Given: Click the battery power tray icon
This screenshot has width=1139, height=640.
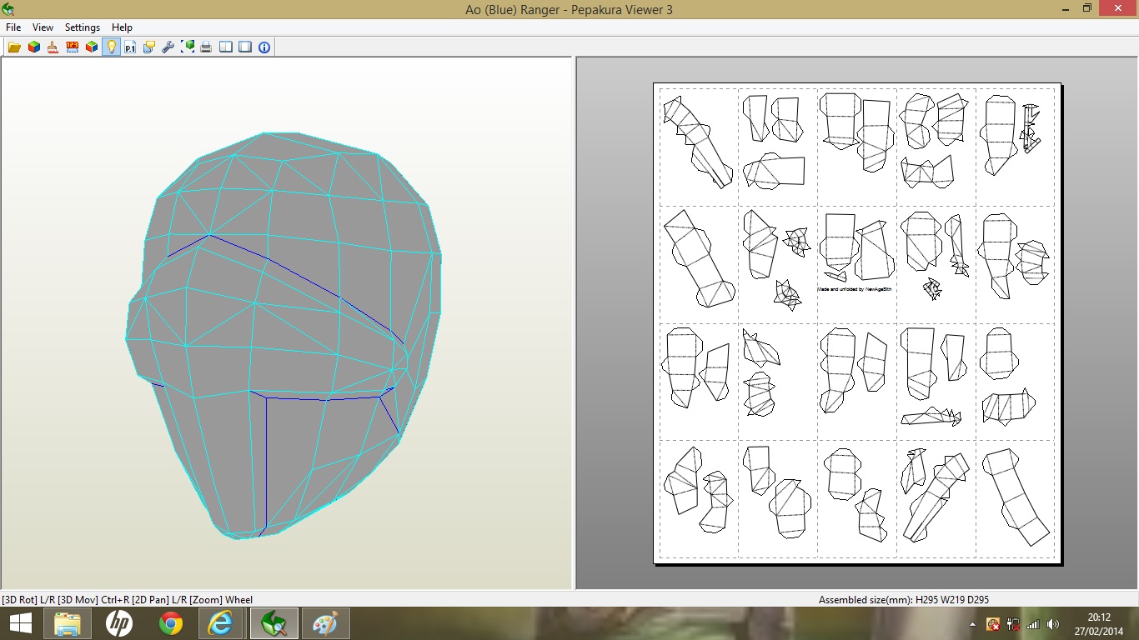Looking at the screenshot, I should pyautogui.click(x=1013, y=623).
